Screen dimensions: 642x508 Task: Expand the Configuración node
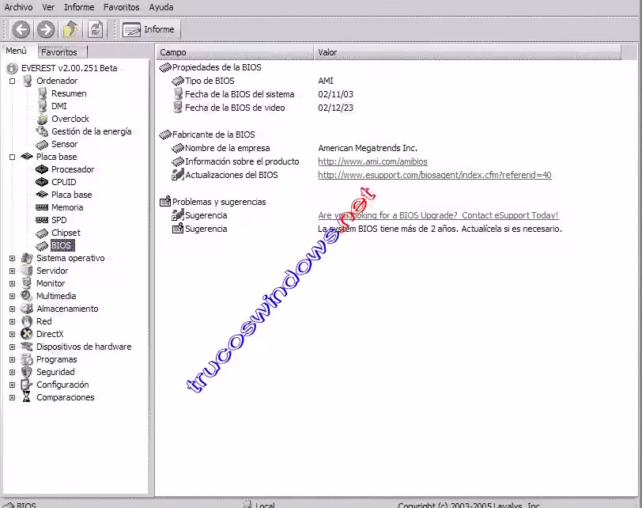tap(13, 385)
